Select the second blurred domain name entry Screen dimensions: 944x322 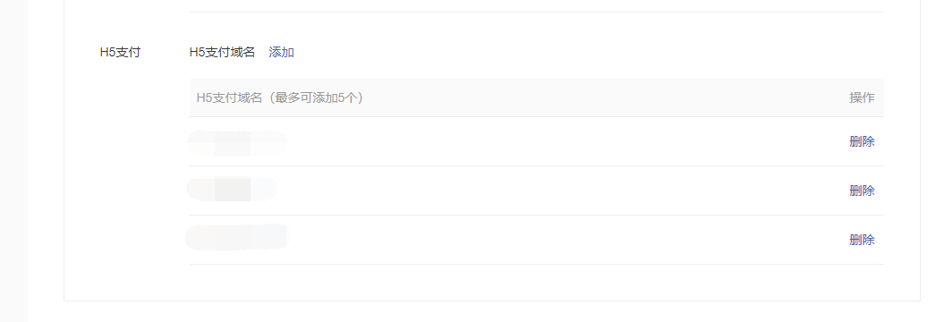click(x=232, y=189)
